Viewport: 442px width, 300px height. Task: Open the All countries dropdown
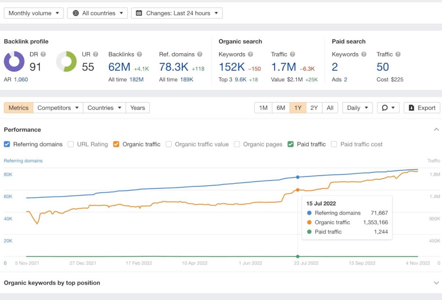click(x=97, y=13)
